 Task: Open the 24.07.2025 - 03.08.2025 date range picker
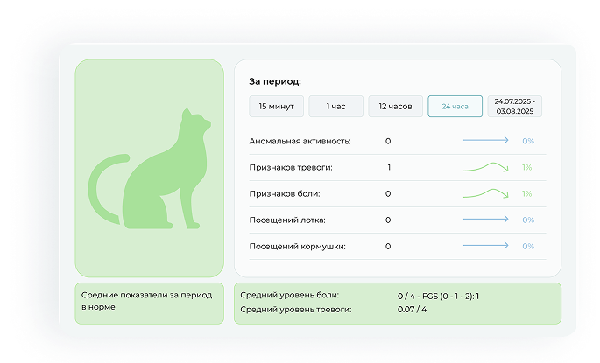[514, 107]
